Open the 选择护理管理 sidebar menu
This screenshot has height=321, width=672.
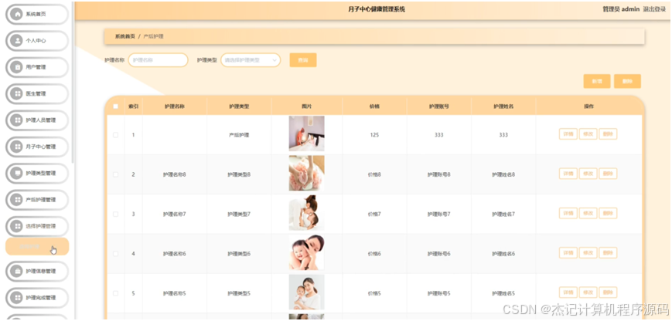[x=37, y=226]
